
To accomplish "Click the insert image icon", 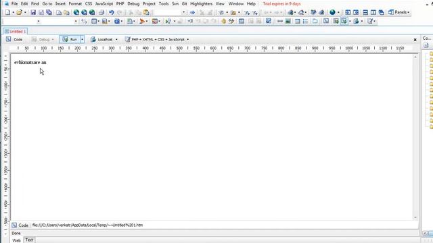I will (288, 21).
